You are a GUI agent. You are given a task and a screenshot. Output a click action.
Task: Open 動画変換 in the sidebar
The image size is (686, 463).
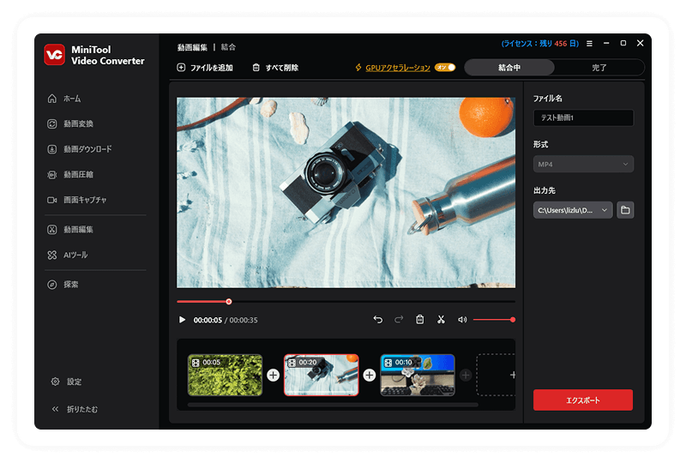coord(70,123)
